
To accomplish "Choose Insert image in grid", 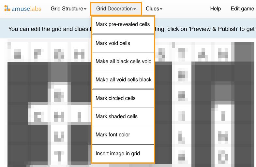I will [123, 153].
